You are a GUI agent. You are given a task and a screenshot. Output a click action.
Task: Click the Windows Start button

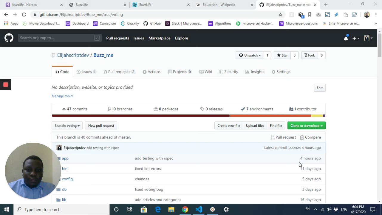[7, 209]
